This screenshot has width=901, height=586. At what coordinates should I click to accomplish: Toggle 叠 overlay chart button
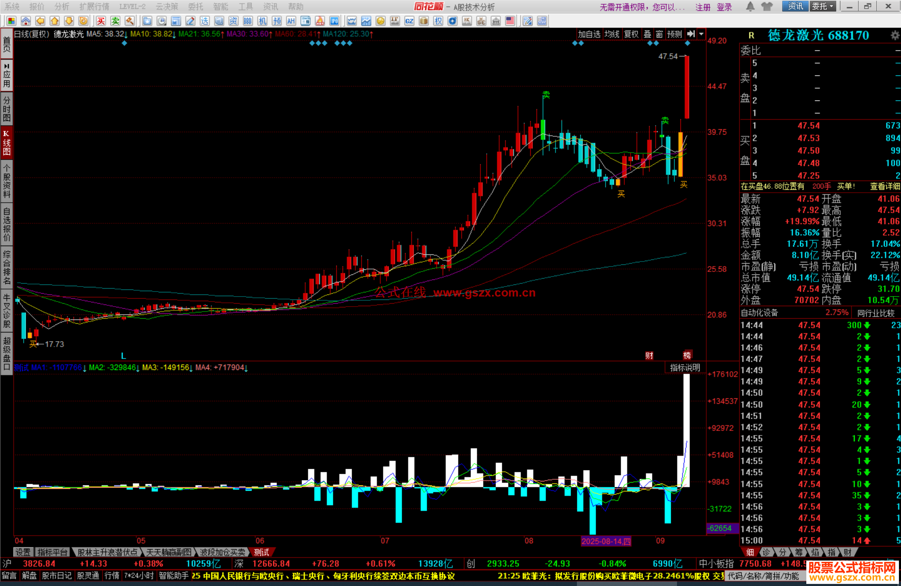click(647, 34)
